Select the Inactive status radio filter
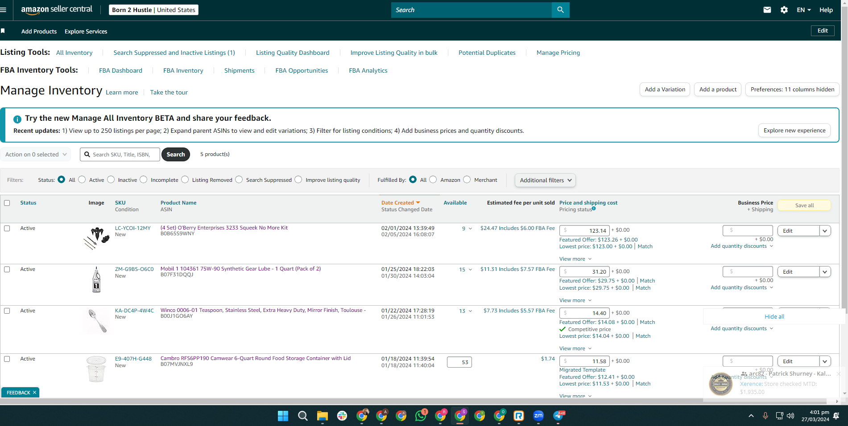 tap(111, 179)
